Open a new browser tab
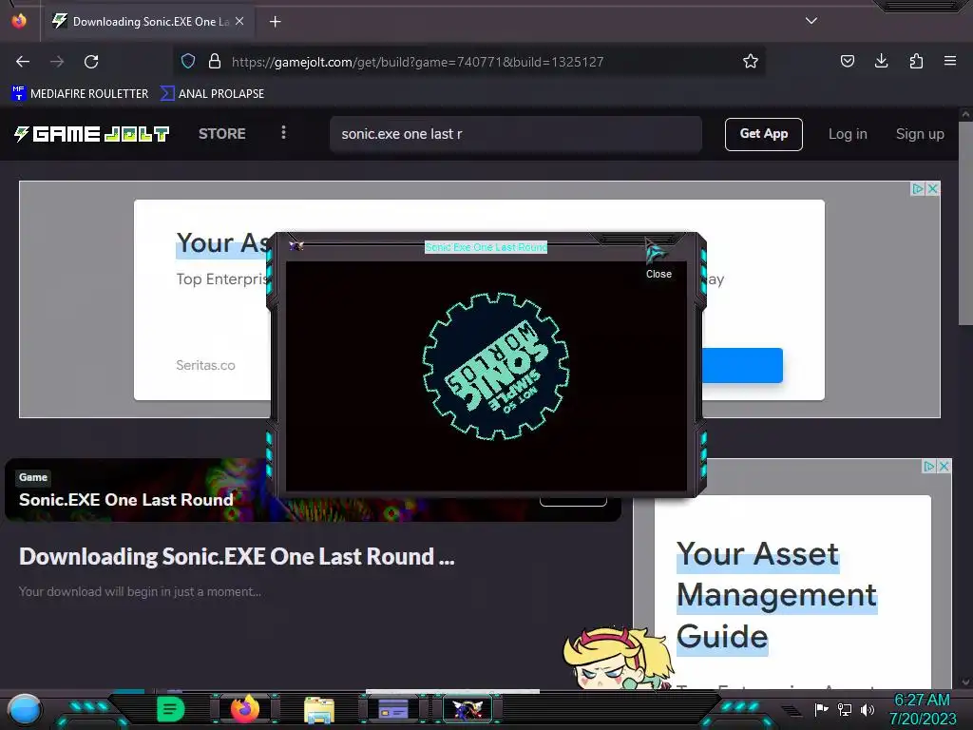973x730 pixels. click(x=275, y=22)
